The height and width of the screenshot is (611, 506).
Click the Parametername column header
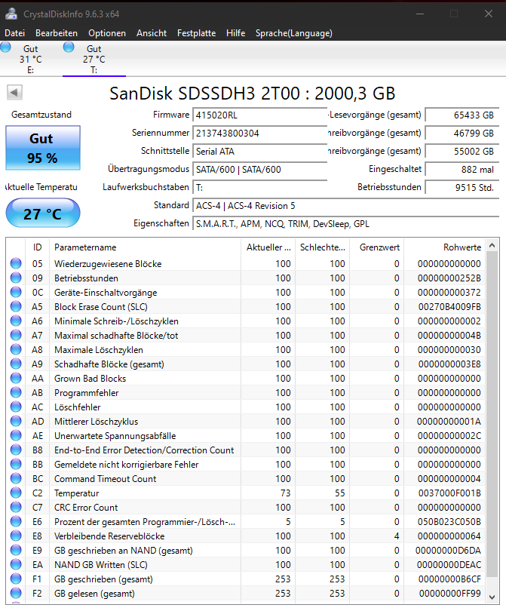click(145, 247)
